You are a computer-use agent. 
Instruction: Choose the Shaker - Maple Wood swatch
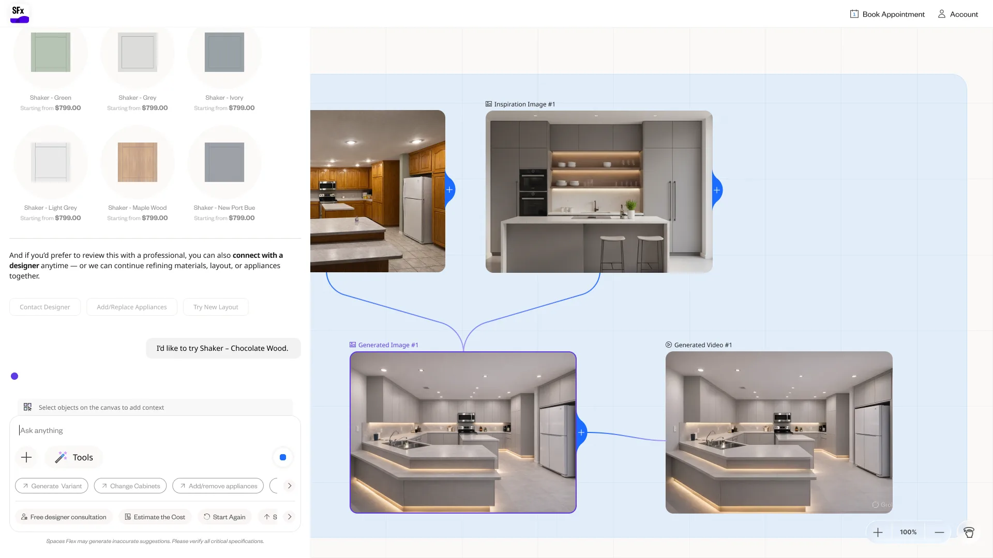[x=138, y=162]
